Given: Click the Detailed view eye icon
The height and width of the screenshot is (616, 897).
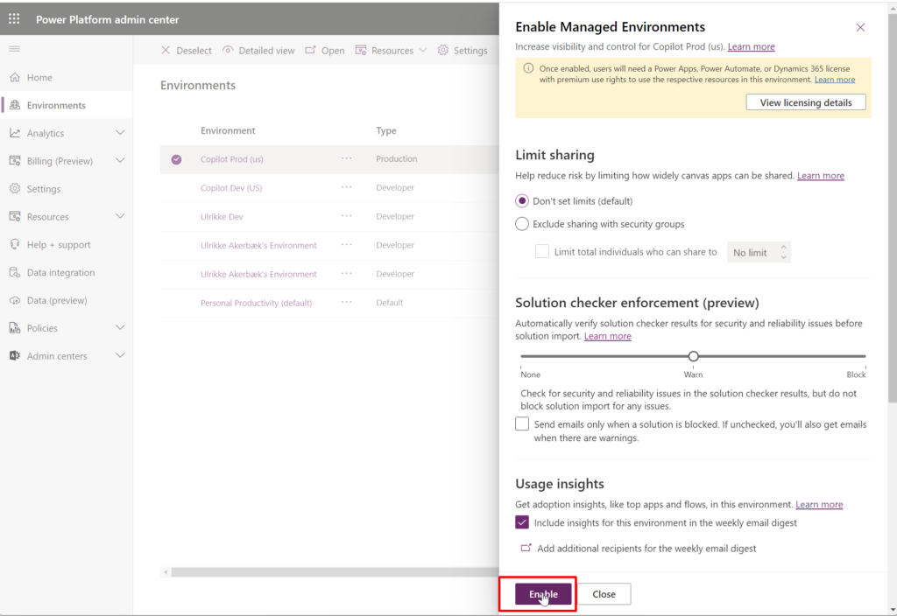Looking at the screenshot, I should 228,50.
